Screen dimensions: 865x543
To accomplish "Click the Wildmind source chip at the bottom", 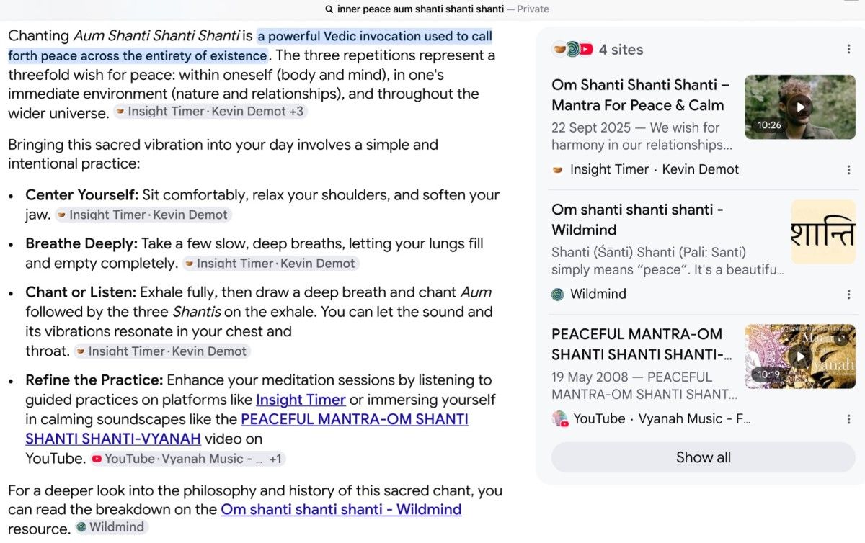I will pos(111,527).
